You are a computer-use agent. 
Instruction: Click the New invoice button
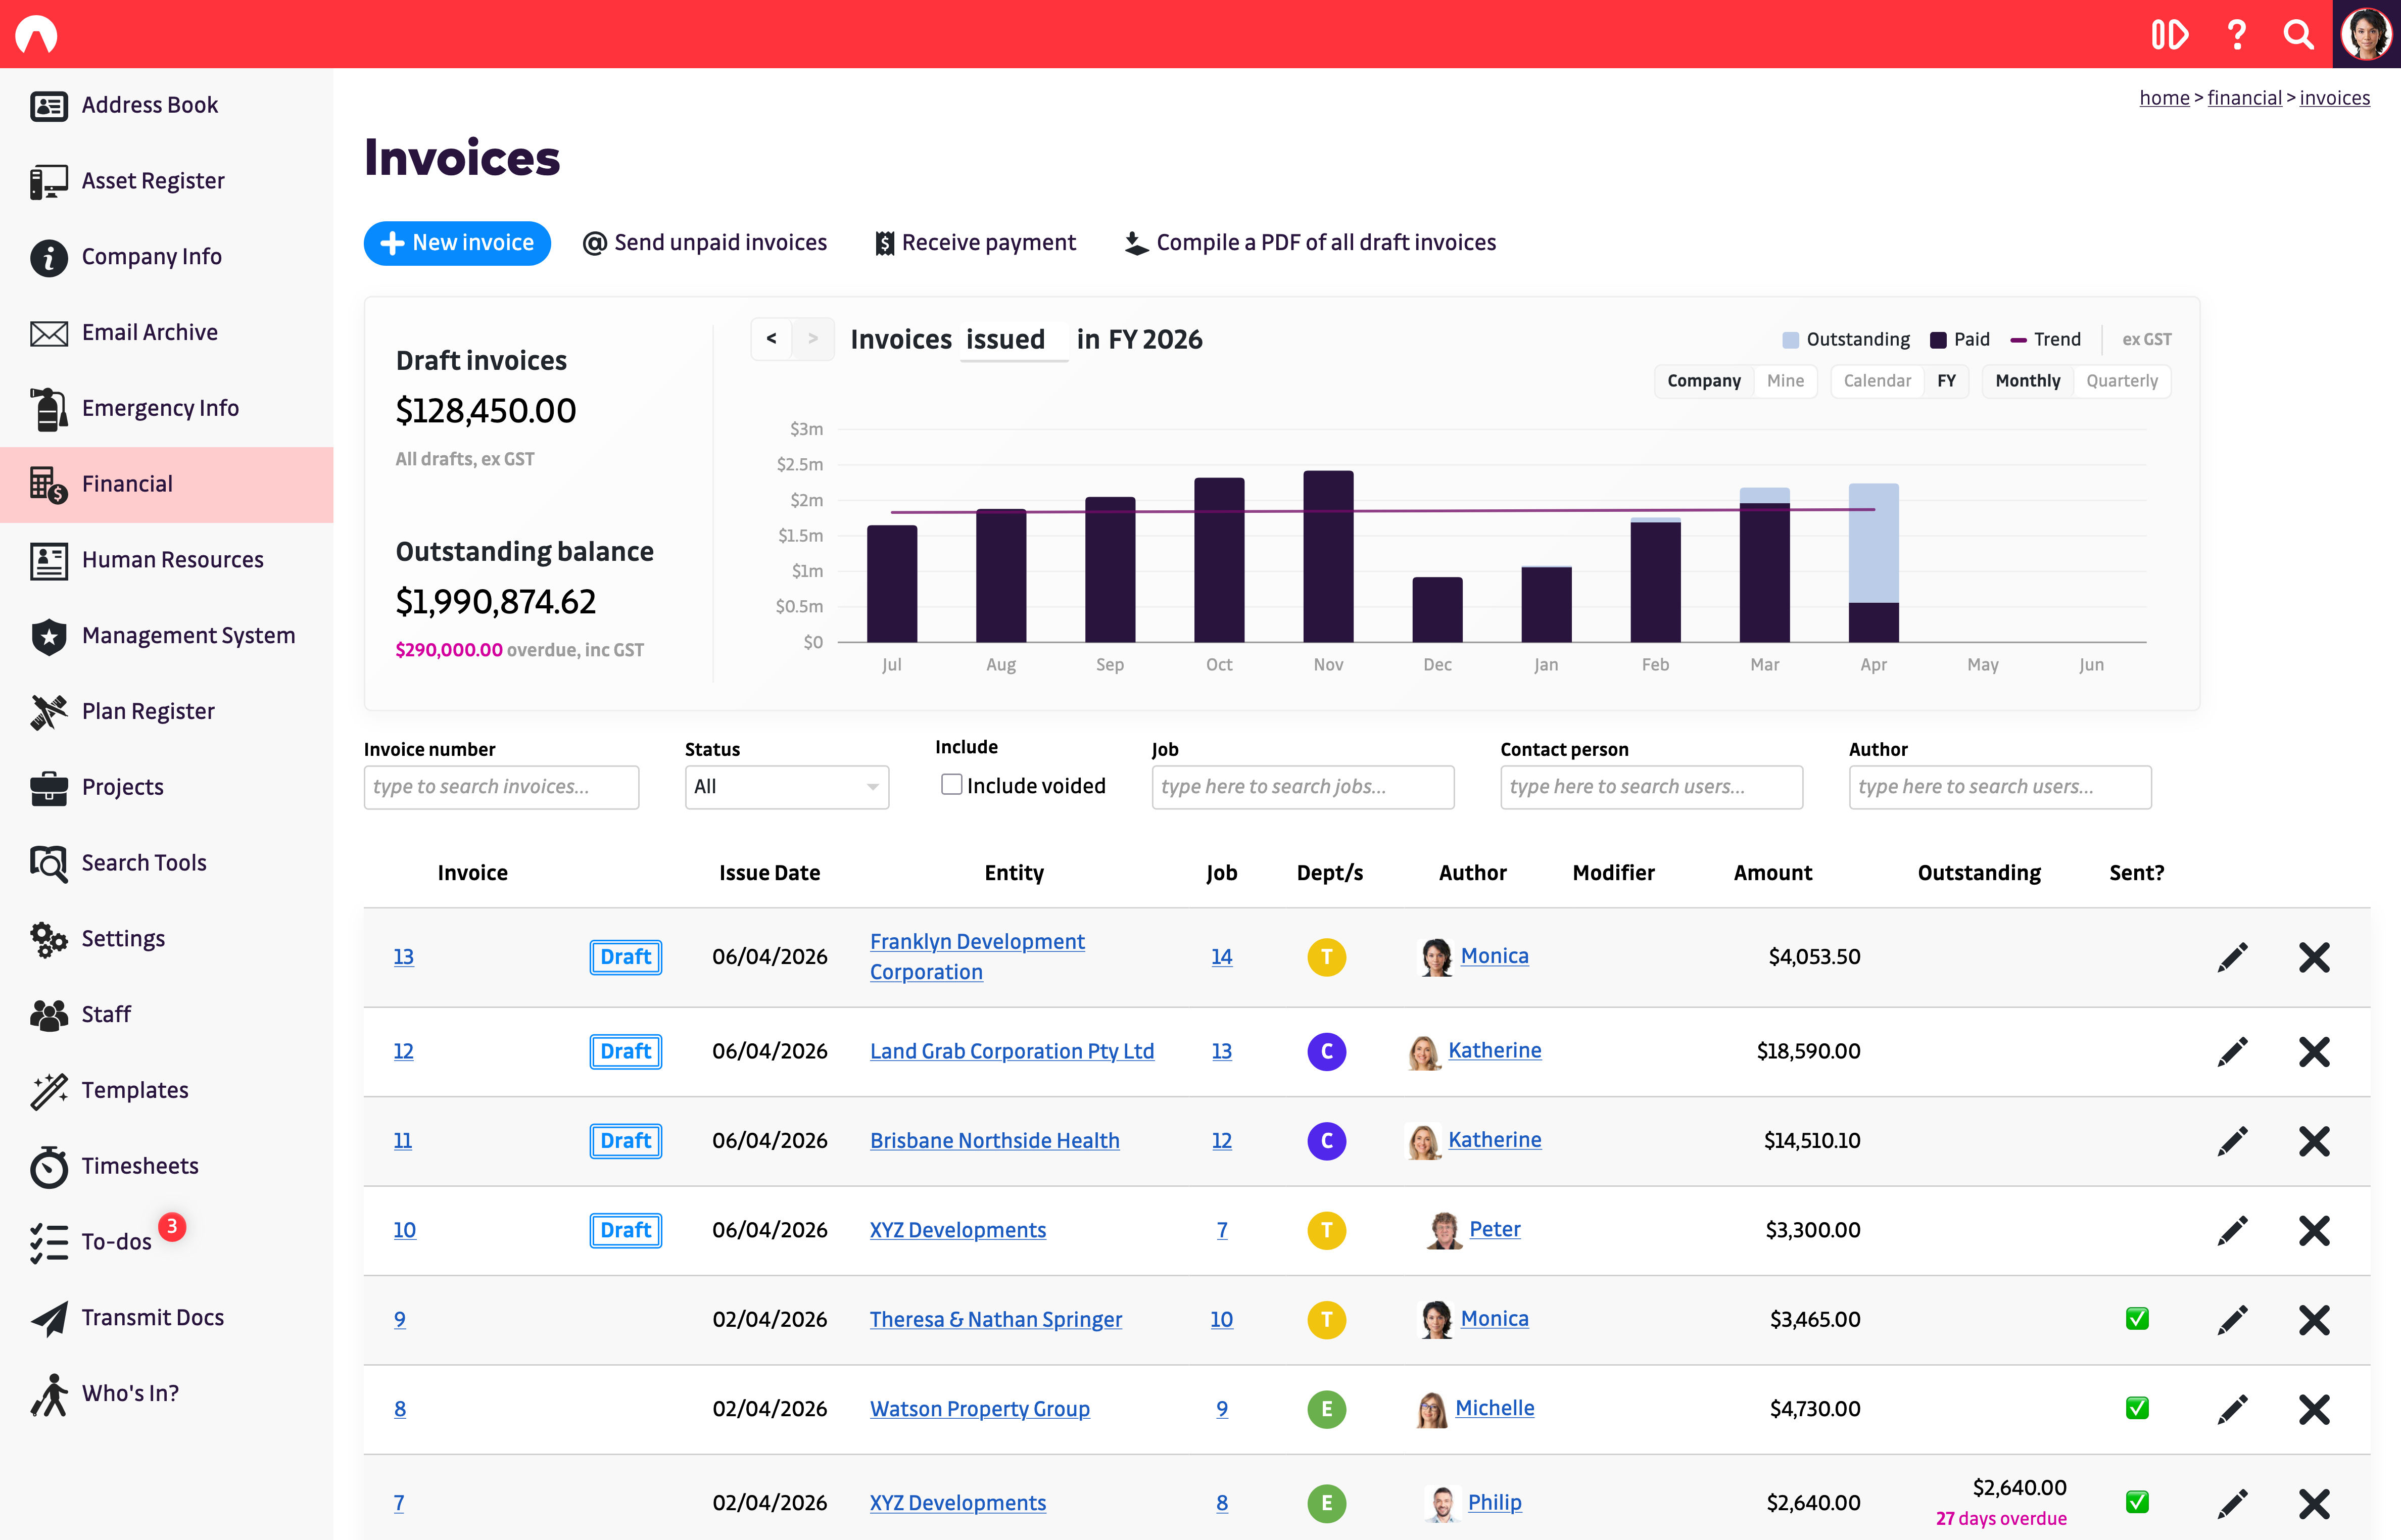click(457, 243)
